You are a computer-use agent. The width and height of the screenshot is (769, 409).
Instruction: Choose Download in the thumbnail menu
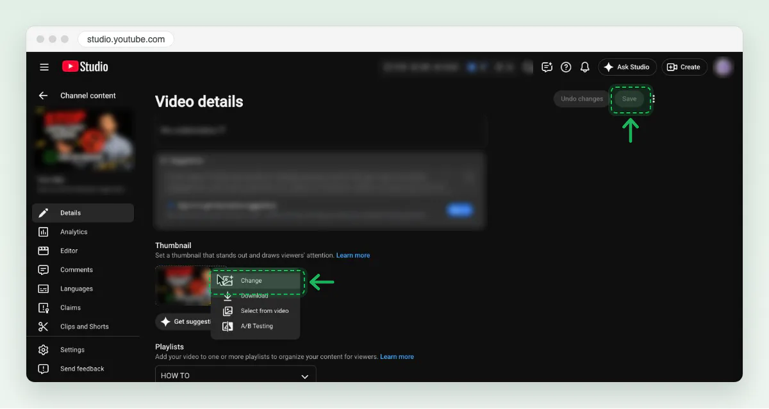coord(256,296)
